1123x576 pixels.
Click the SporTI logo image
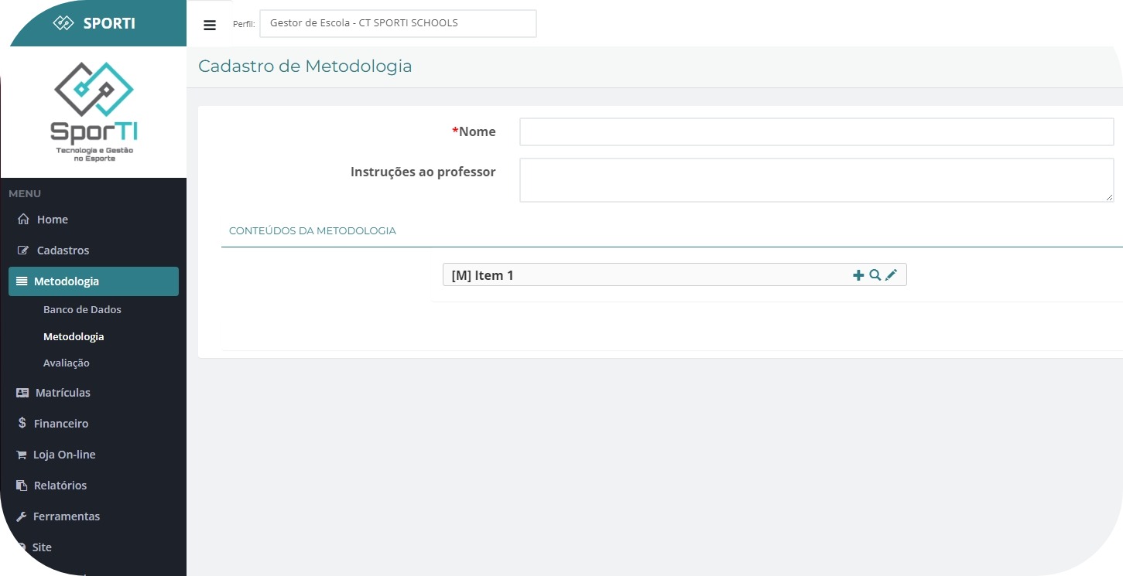coord(94,111)
